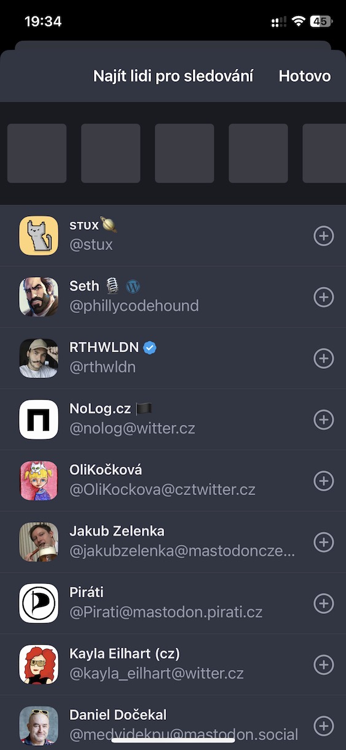This screenshot has height=750, width=346.
Task: Follow Kayla Eilhart (cz) via plus icon
Action: coord(324,664)
